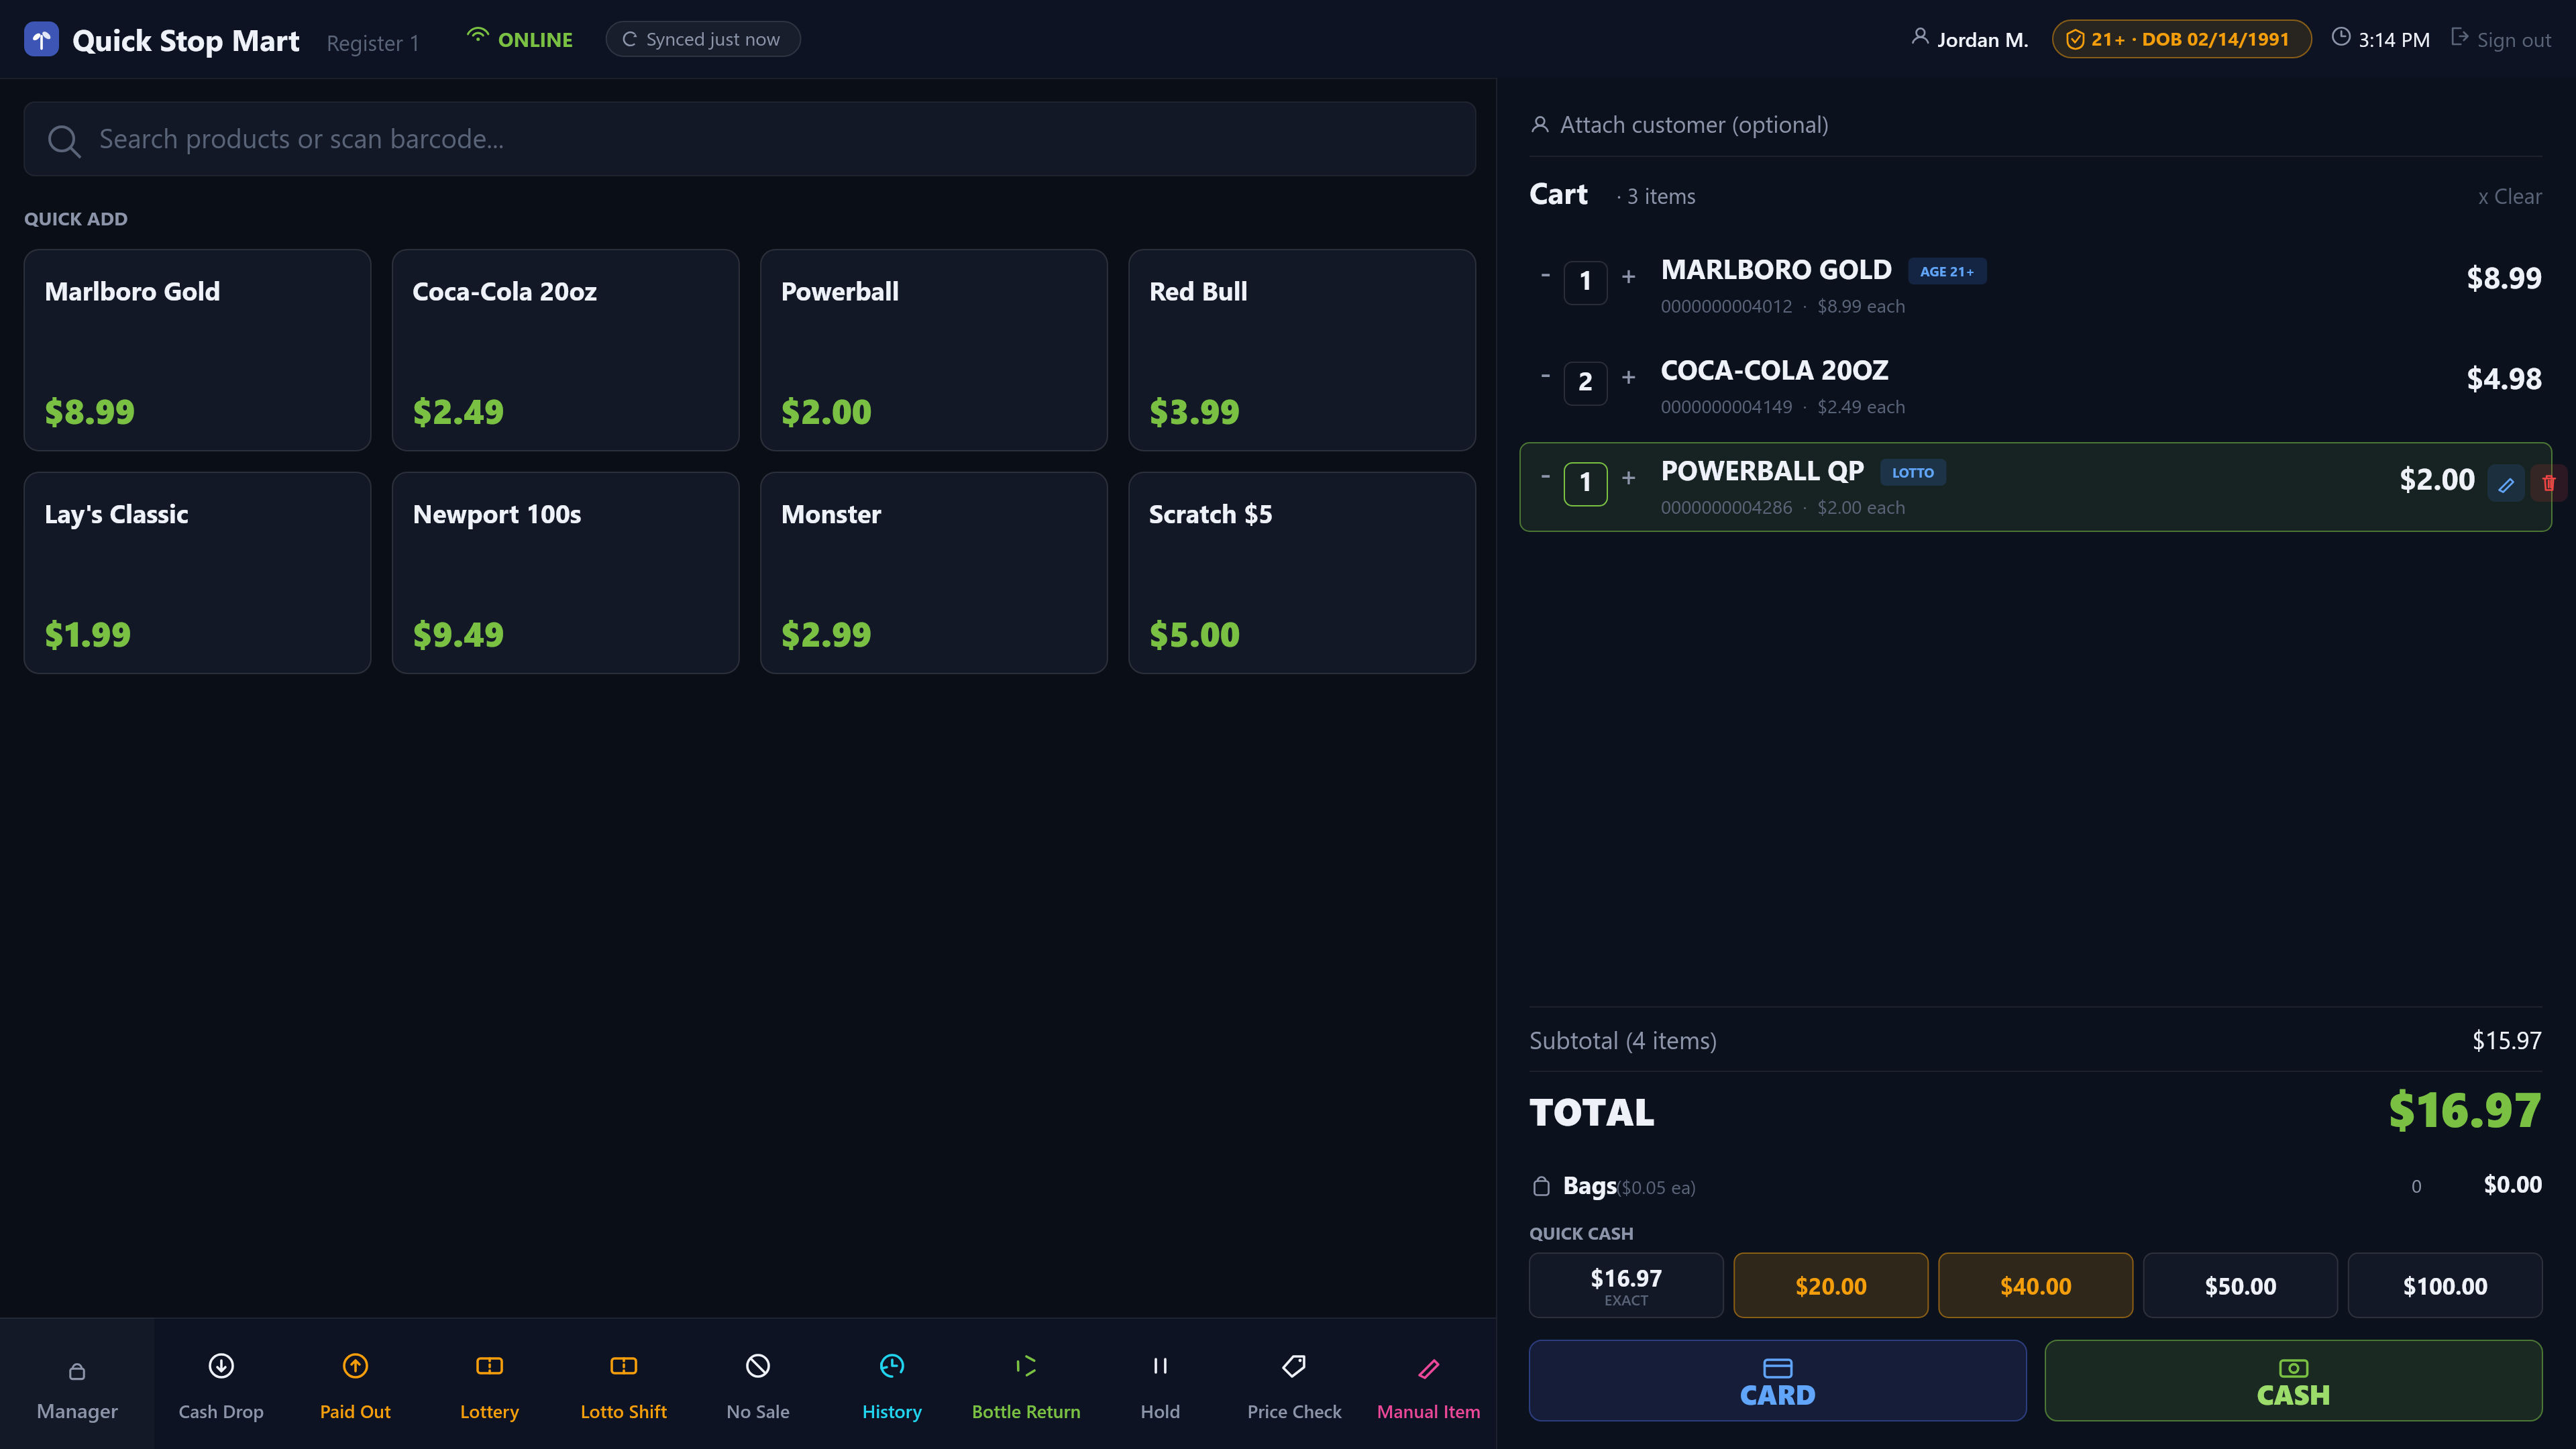This screenshot has height=1449, width=2576.
Task: Click the Subtotal (4 items) line
Action: click(x=2035, y=1041)
